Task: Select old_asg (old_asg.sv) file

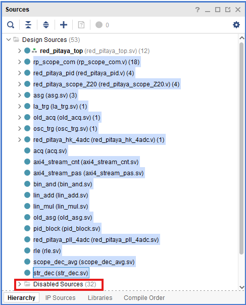Action: [x=63, y=217]
